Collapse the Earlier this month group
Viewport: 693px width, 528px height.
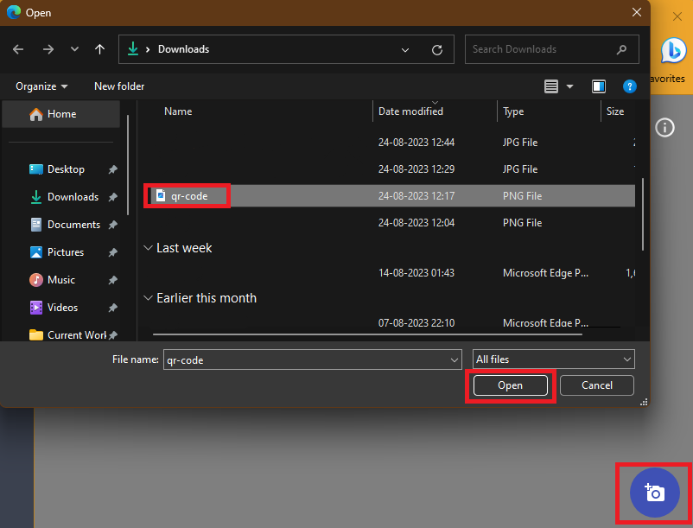148,298
